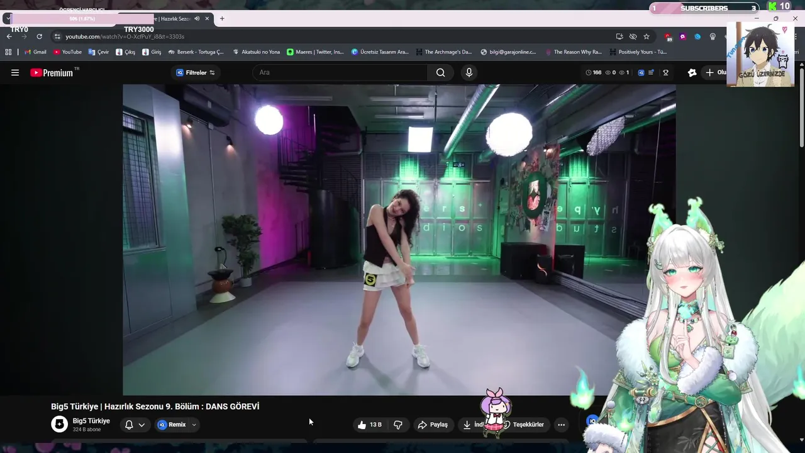Open The Archmage's Daughter bookmark
The image size is (805, 453).
coord(443,52)
